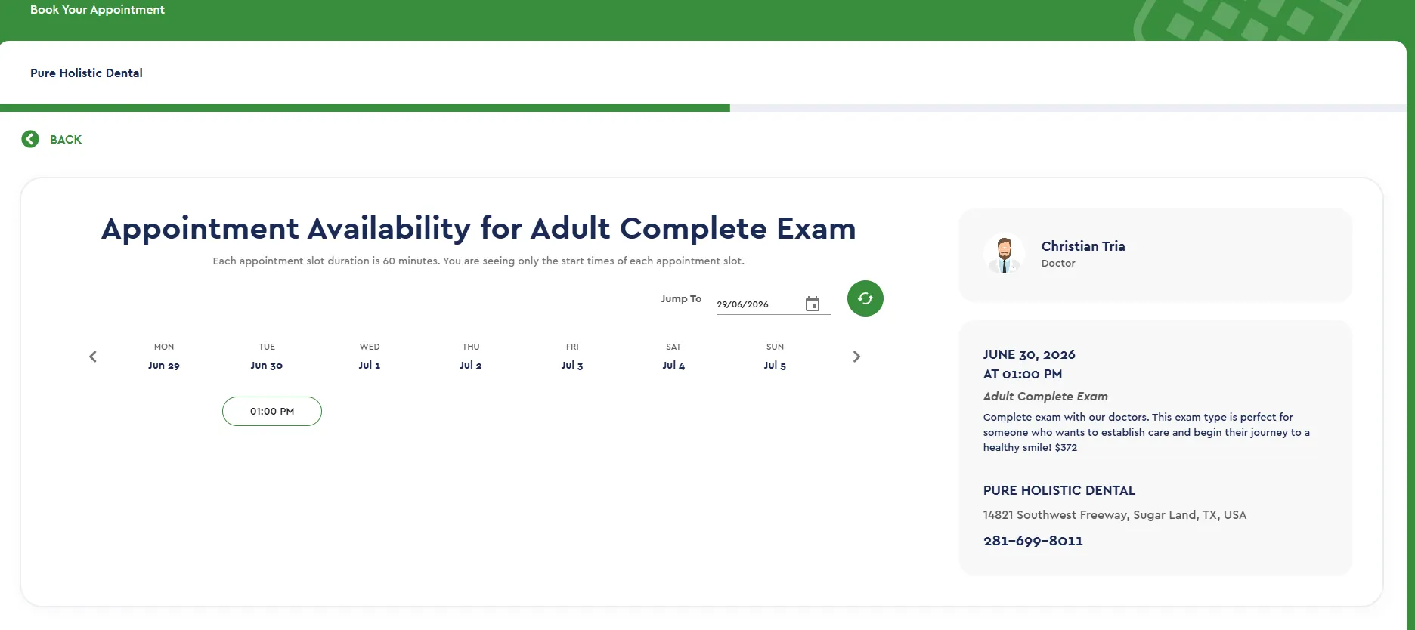The width and height of the screenshot is (1415, 630).
Task: Select Thursday Jul 2 column header
Action: click(x=471, y=357)
